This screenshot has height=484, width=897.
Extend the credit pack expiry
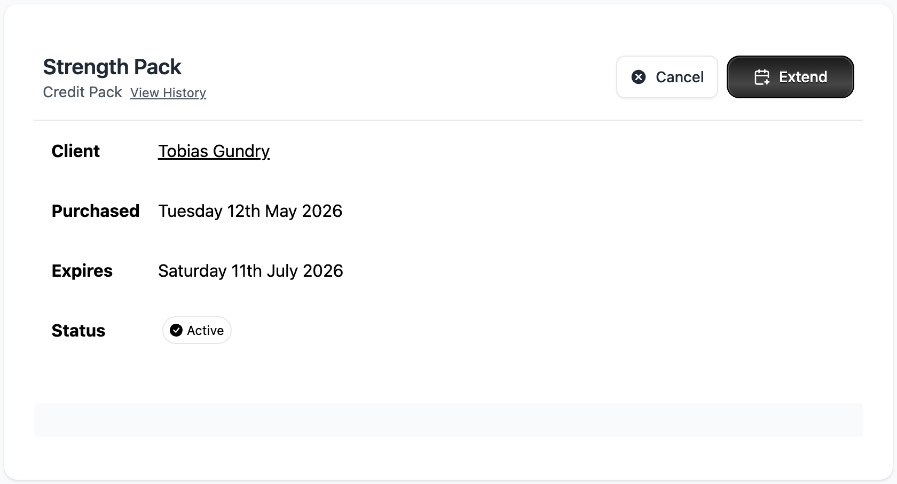click(x=790, y=77)
